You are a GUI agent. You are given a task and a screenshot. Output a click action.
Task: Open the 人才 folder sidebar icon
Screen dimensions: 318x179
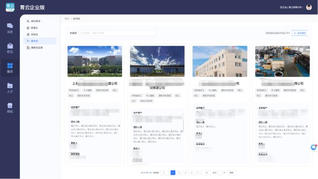coord(10,88)
